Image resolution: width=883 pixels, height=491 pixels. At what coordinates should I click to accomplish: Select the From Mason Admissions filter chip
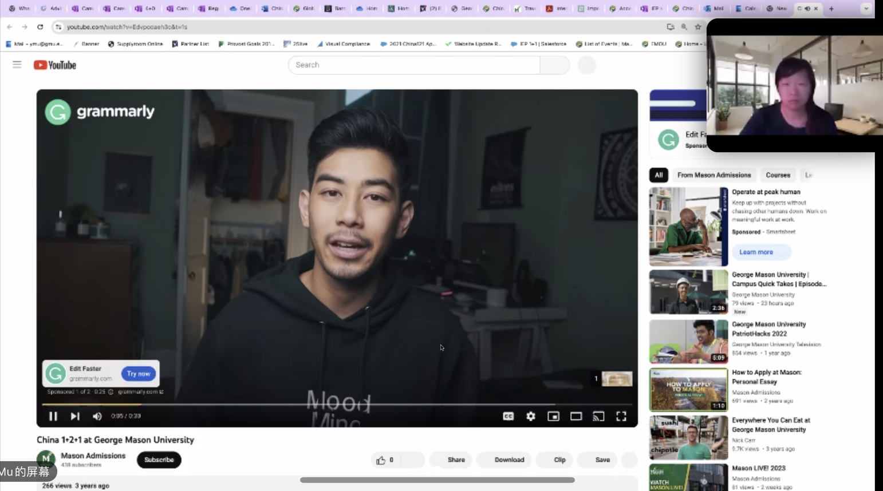click(x=714, y=175)
